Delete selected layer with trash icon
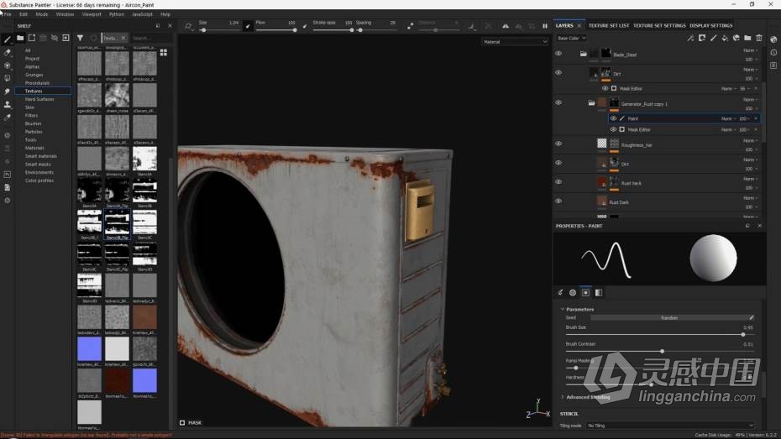The height and width of the screenshot is (439, 781). tap(759, 38)
